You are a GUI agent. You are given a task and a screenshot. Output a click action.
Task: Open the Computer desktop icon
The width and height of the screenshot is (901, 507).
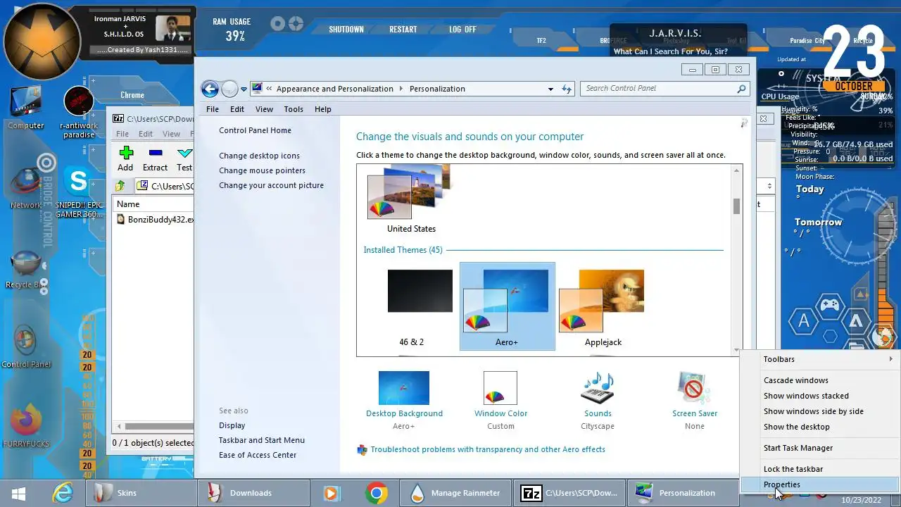[x=26, y=108]
